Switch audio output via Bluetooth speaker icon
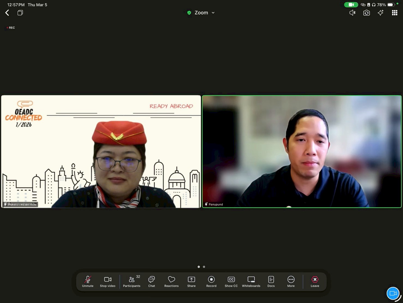 352,13
